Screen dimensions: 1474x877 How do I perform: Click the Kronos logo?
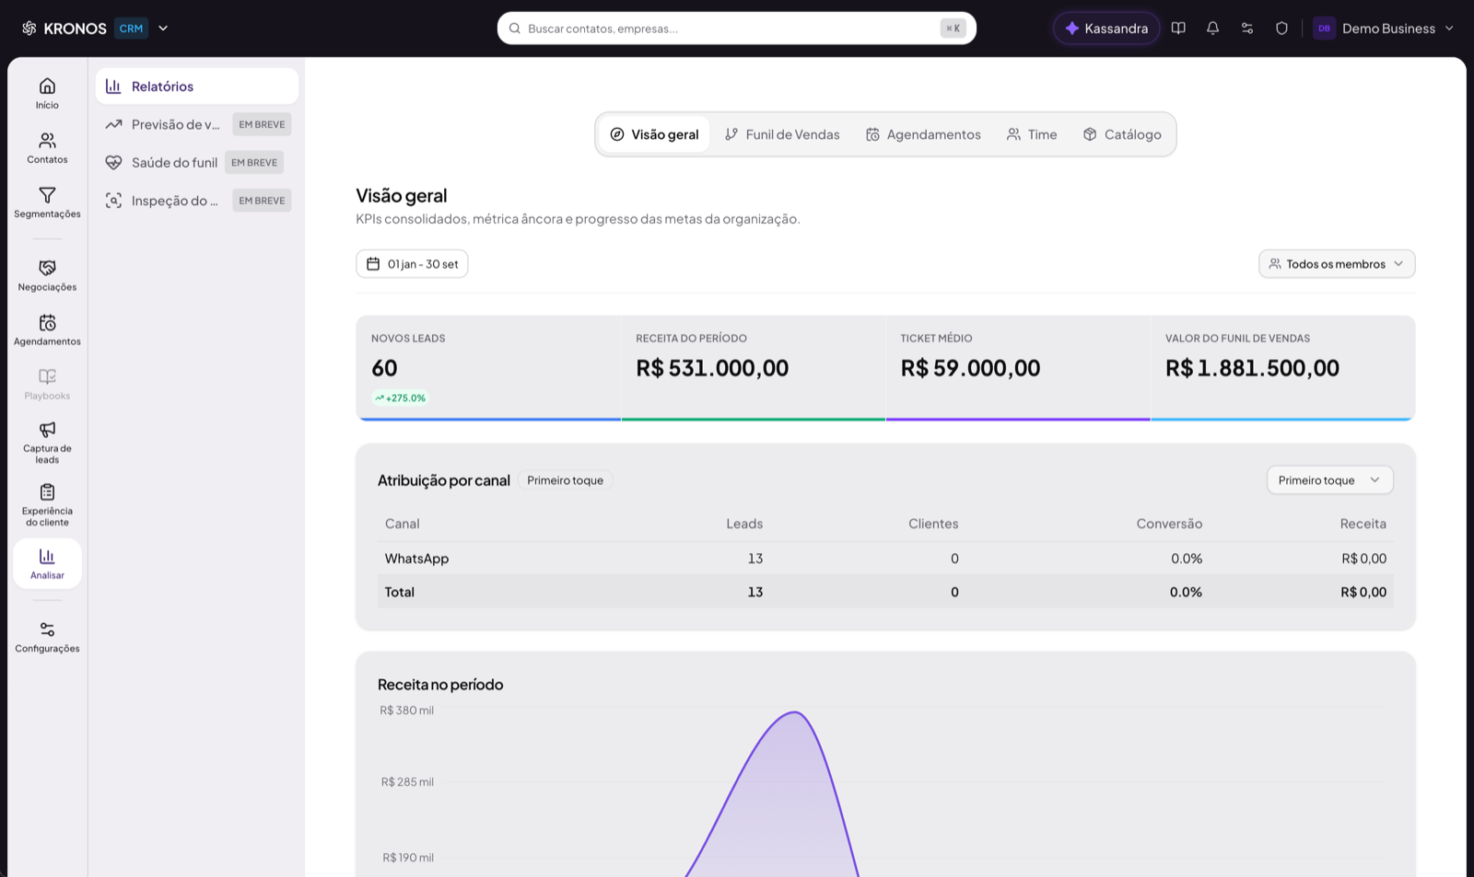pos(64,29)
